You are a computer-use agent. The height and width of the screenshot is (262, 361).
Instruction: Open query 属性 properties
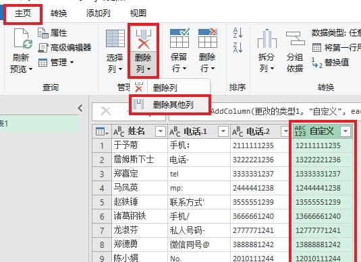pyautogui.click(x=53, y=33)
